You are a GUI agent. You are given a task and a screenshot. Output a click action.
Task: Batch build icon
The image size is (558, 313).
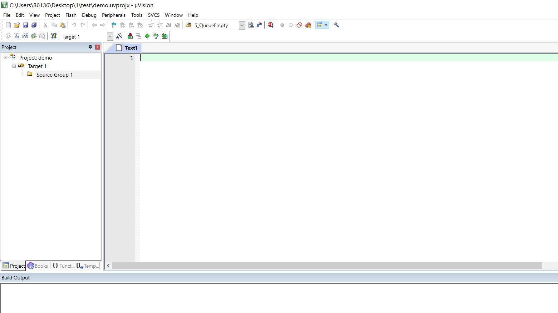[x=34, y=36]
